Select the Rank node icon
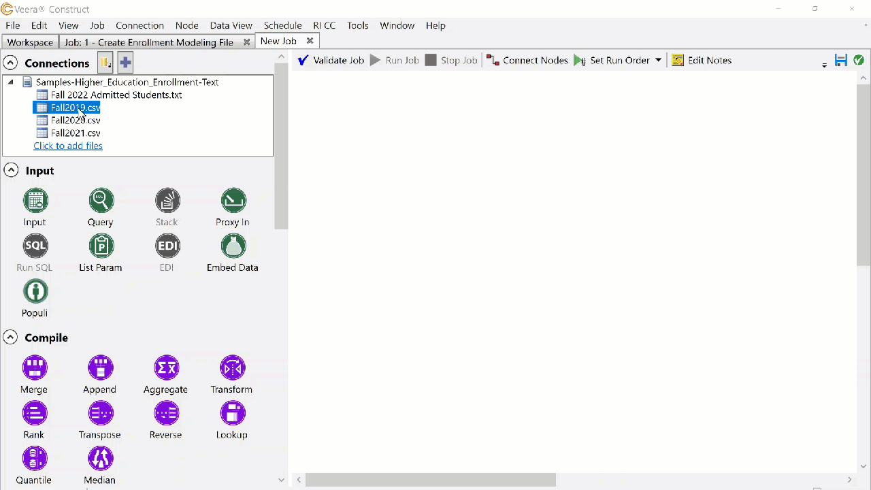 35,413
